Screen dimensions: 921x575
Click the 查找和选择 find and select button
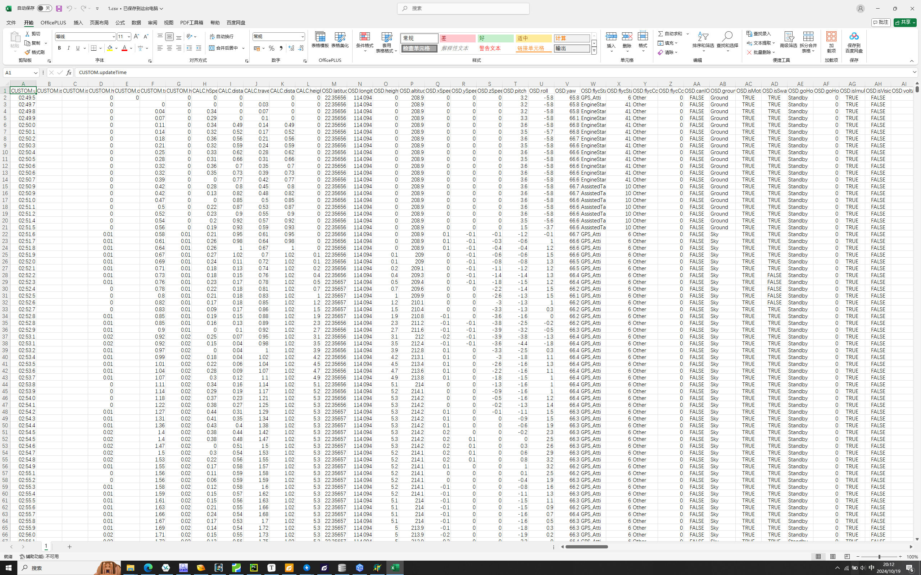click(727, 42)
